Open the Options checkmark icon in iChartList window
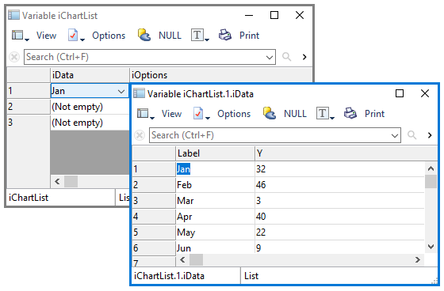 [x=76, y=36]
